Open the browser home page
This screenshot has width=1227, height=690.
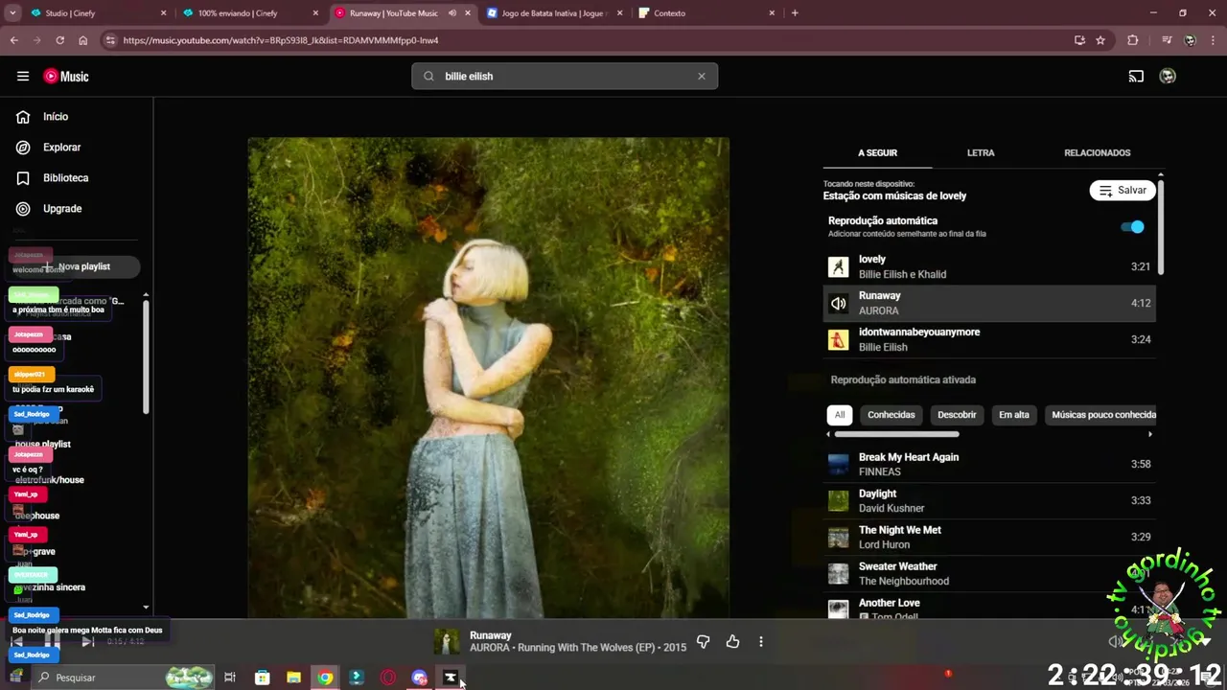click(x=83, y=40)
